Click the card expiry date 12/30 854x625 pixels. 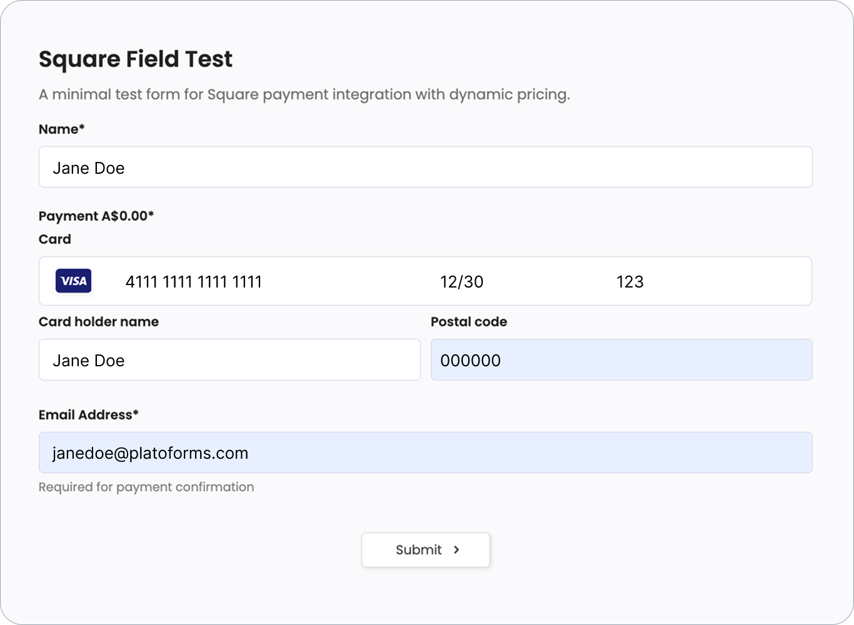coord(462,282)
